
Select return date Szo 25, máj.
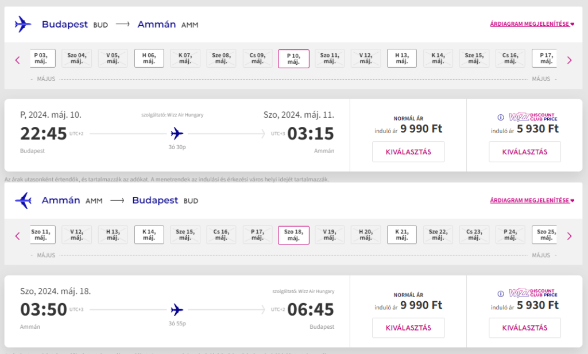tap(544, 235)
